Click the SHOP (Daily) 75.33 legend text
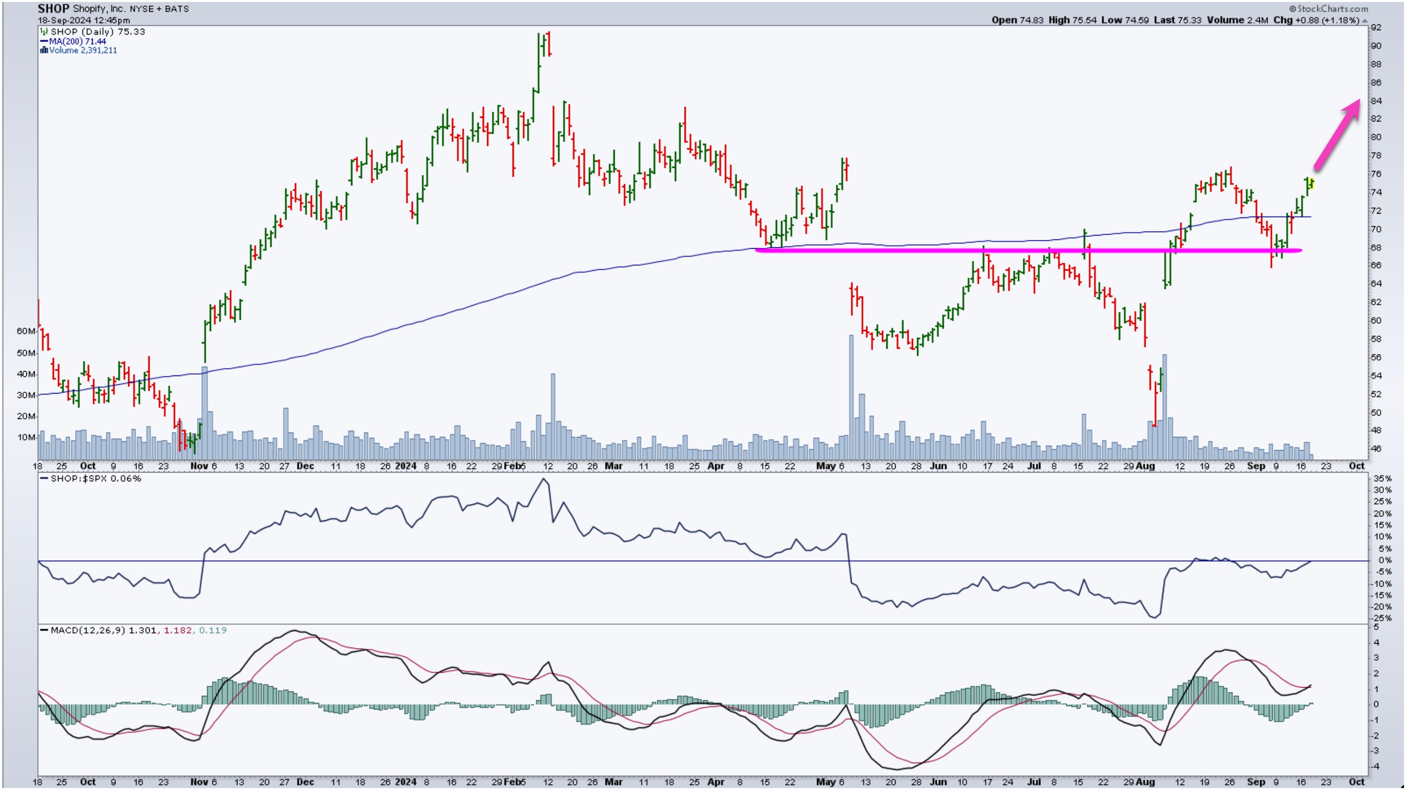 coord(98,32)
